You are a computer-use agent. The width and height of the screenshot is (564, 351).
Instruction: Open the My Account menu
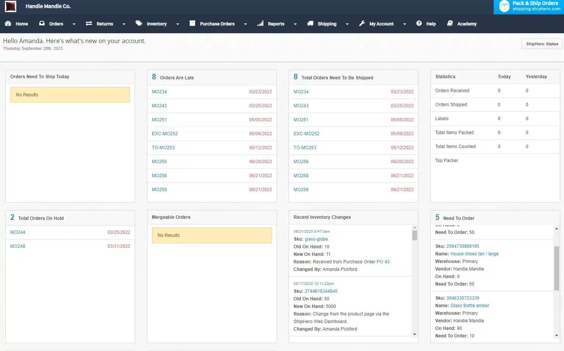[381, 24]
